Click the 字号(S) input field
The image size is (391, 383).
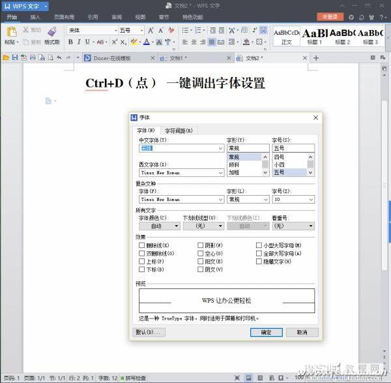pos(293,148)
